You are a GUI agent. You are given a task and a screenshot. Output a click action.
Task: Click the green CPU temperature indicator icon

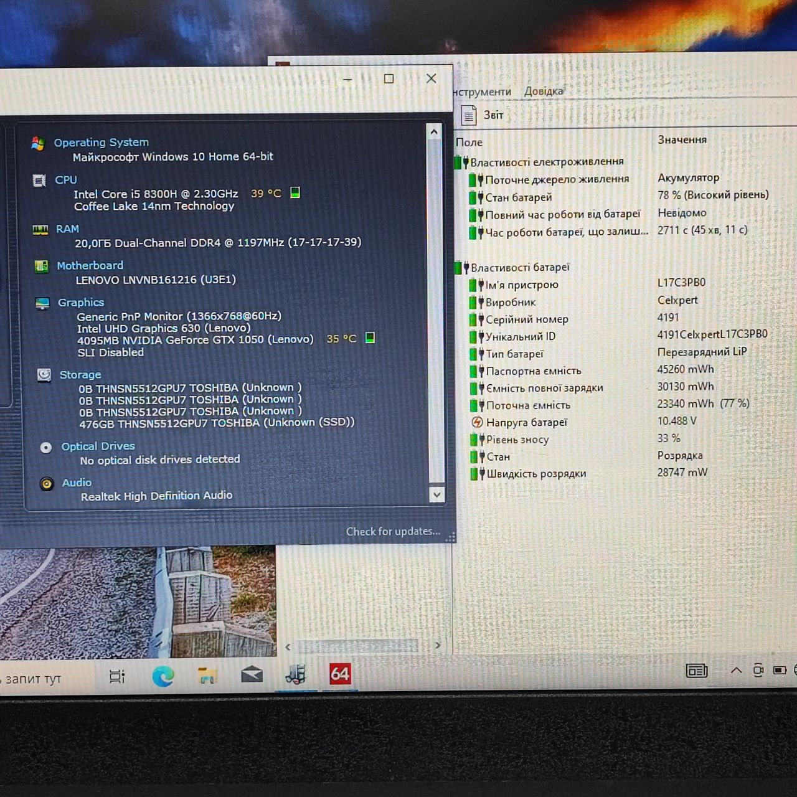coord(295,192)
